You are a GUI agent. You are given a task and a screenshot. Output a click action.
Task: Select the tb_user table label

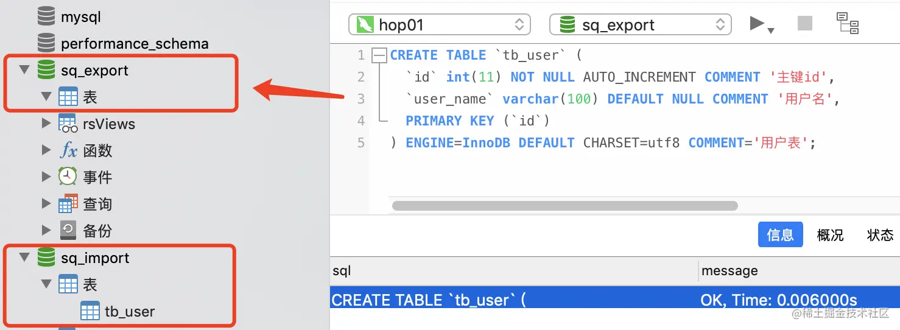(x=130, y=312)
